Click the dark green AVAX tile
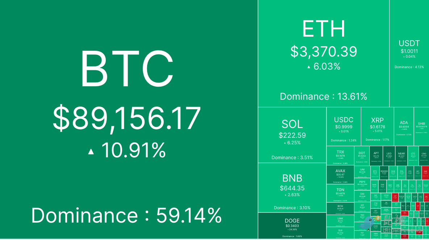 pyautogui.click(x=340, y=174)
